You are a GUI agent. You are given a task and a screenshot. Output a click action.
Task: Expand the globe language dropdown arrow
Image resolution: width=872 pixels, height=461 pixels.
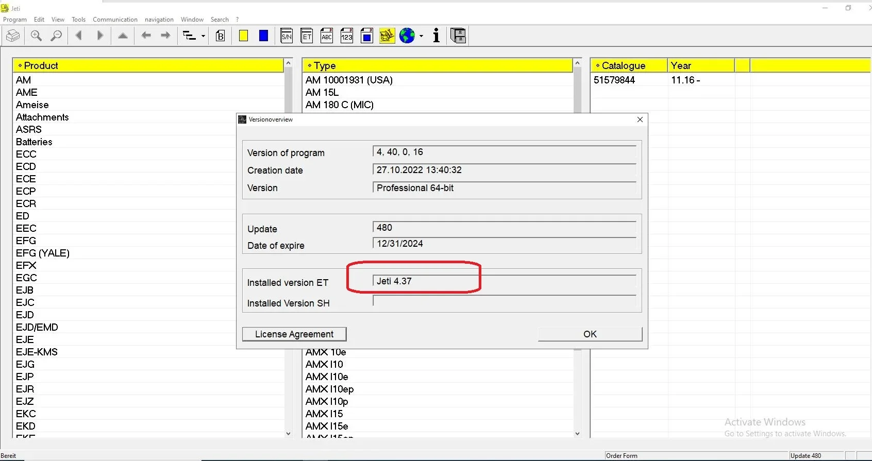(x=422, y=36)
